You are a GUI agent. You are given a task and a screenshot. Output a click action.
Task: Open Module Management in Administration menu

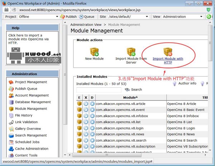(x=28, y=109)
